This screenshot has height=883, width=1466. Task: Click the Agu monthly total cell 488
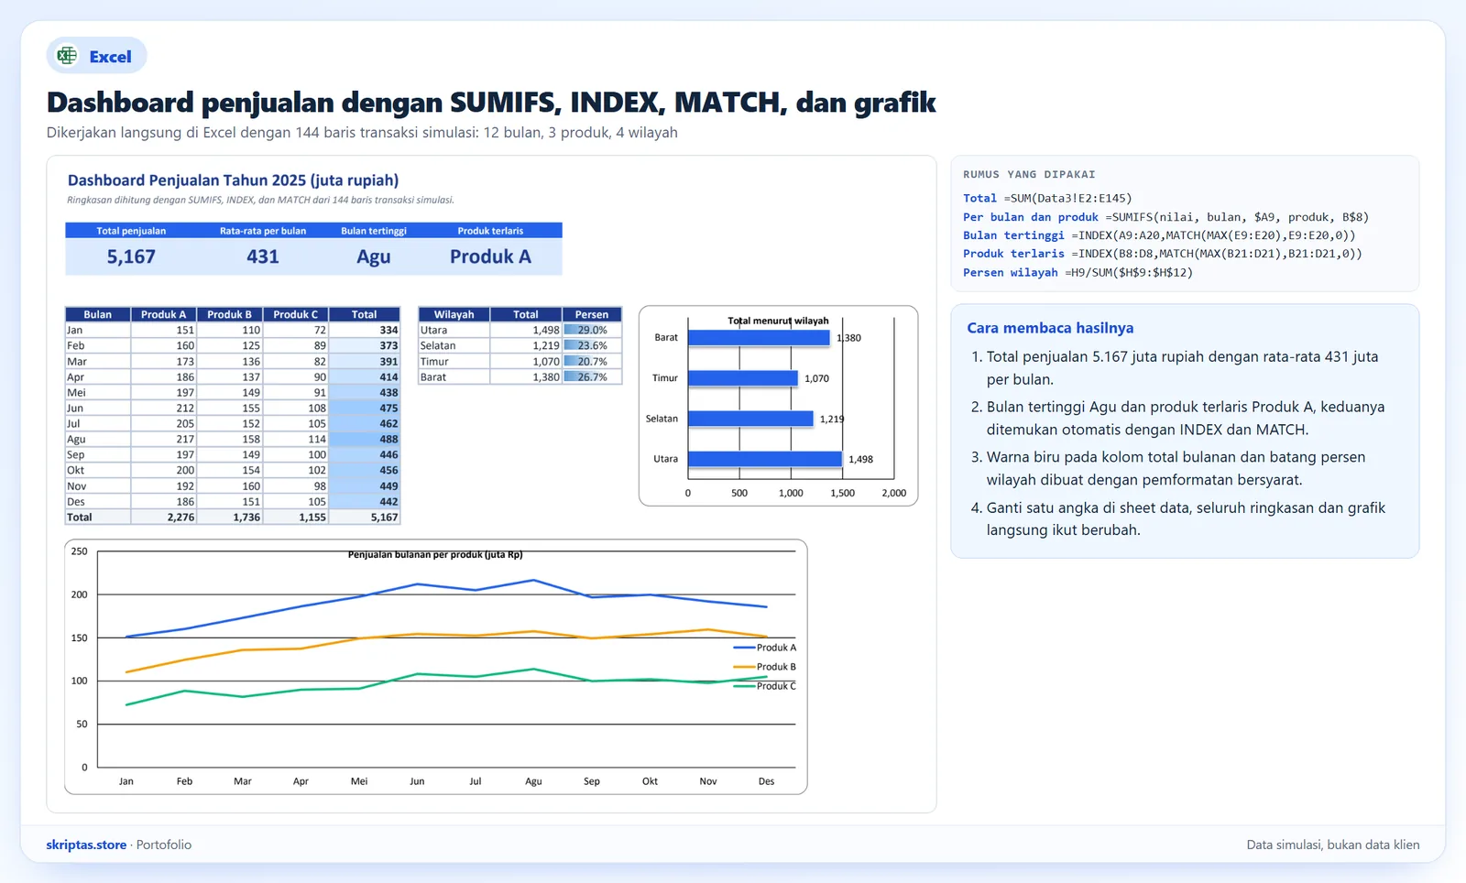coord(365,439)
